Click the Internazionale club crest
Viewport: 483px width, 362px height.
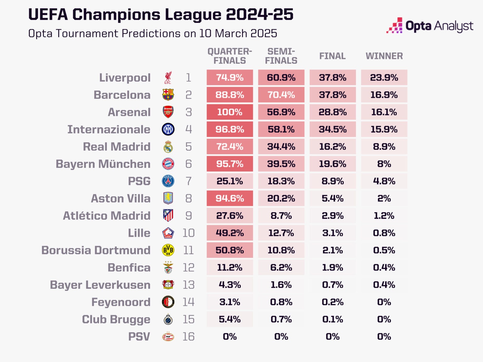168,129
